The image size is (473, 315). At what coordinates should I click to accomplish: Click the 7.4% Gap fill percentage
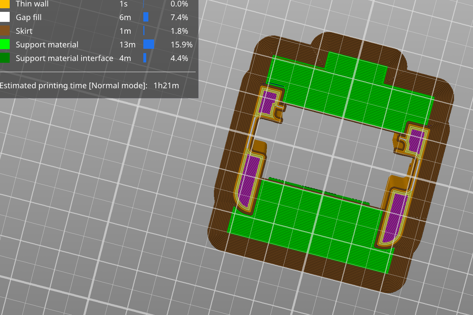(180, 17)
